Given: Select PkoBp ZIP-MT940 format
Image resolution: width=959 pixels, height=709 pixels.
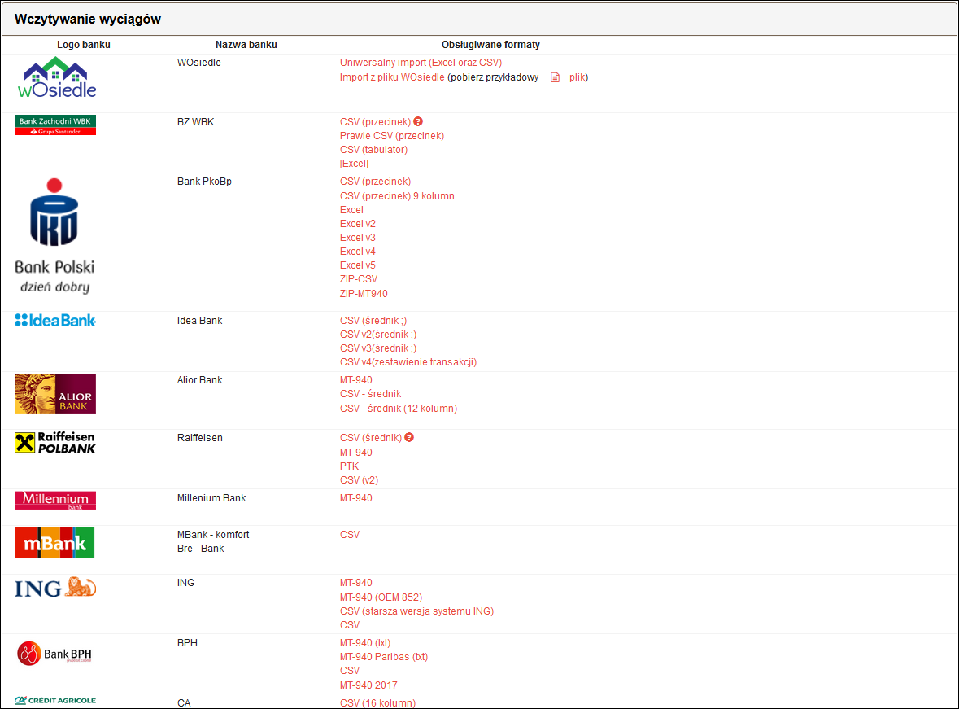Looking at the screenshot, I should coord(364,294).
